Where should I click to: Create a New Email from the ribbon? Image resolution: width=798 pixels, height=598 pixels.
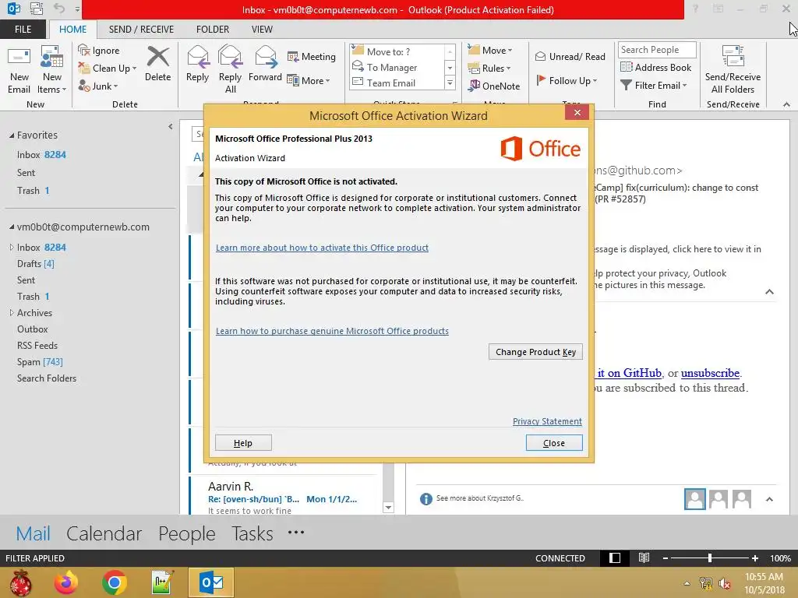pos(19,70)
